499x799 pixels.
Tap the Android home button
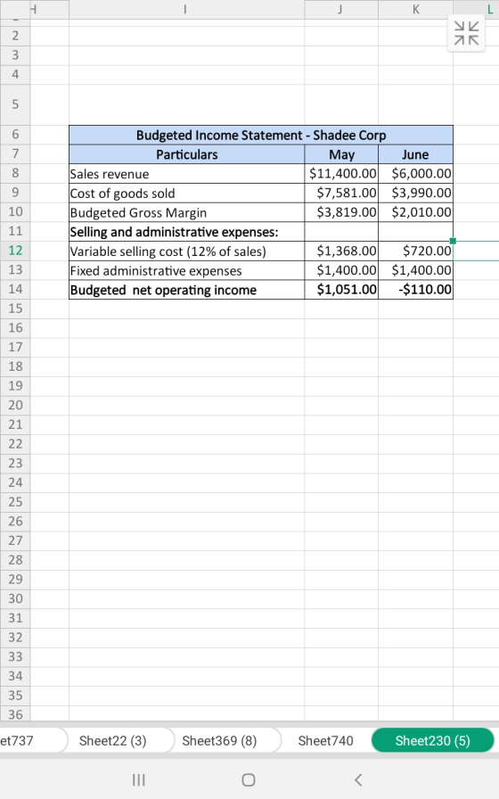tap(249, 779)
